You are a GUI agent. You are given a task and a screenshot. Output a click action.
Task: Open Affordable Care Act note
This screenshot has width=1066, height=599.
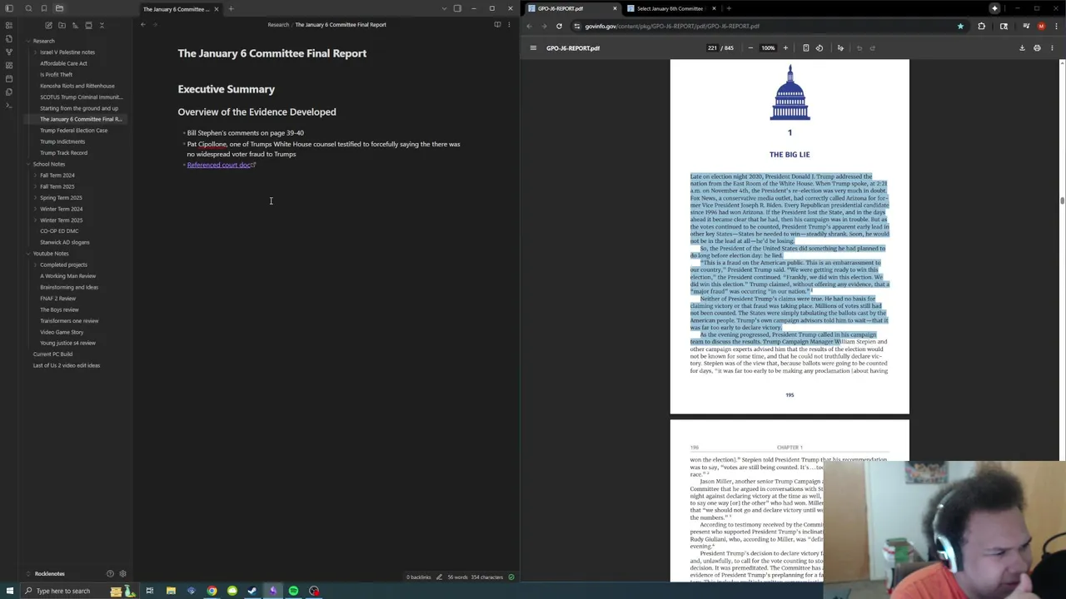63,63
